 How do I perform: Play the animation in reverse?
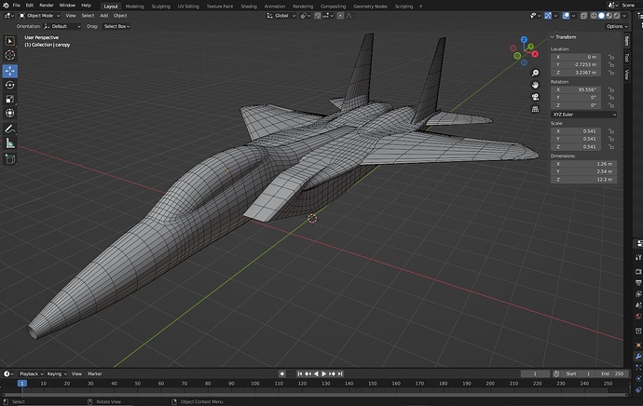tap(316, 373)
